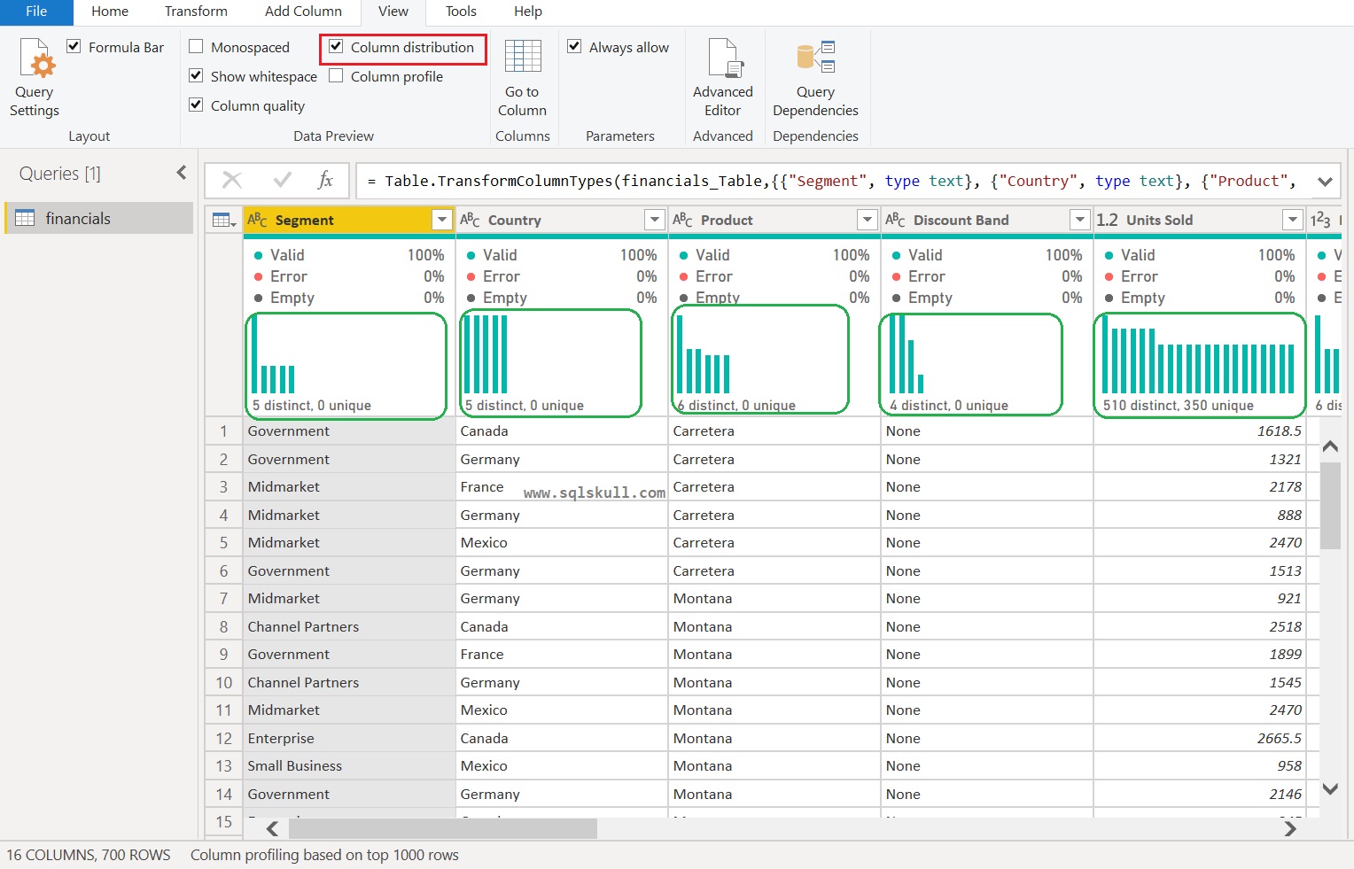Open Units Sold filter dropdown
1354x869 pixels.
pos(1292,220)
